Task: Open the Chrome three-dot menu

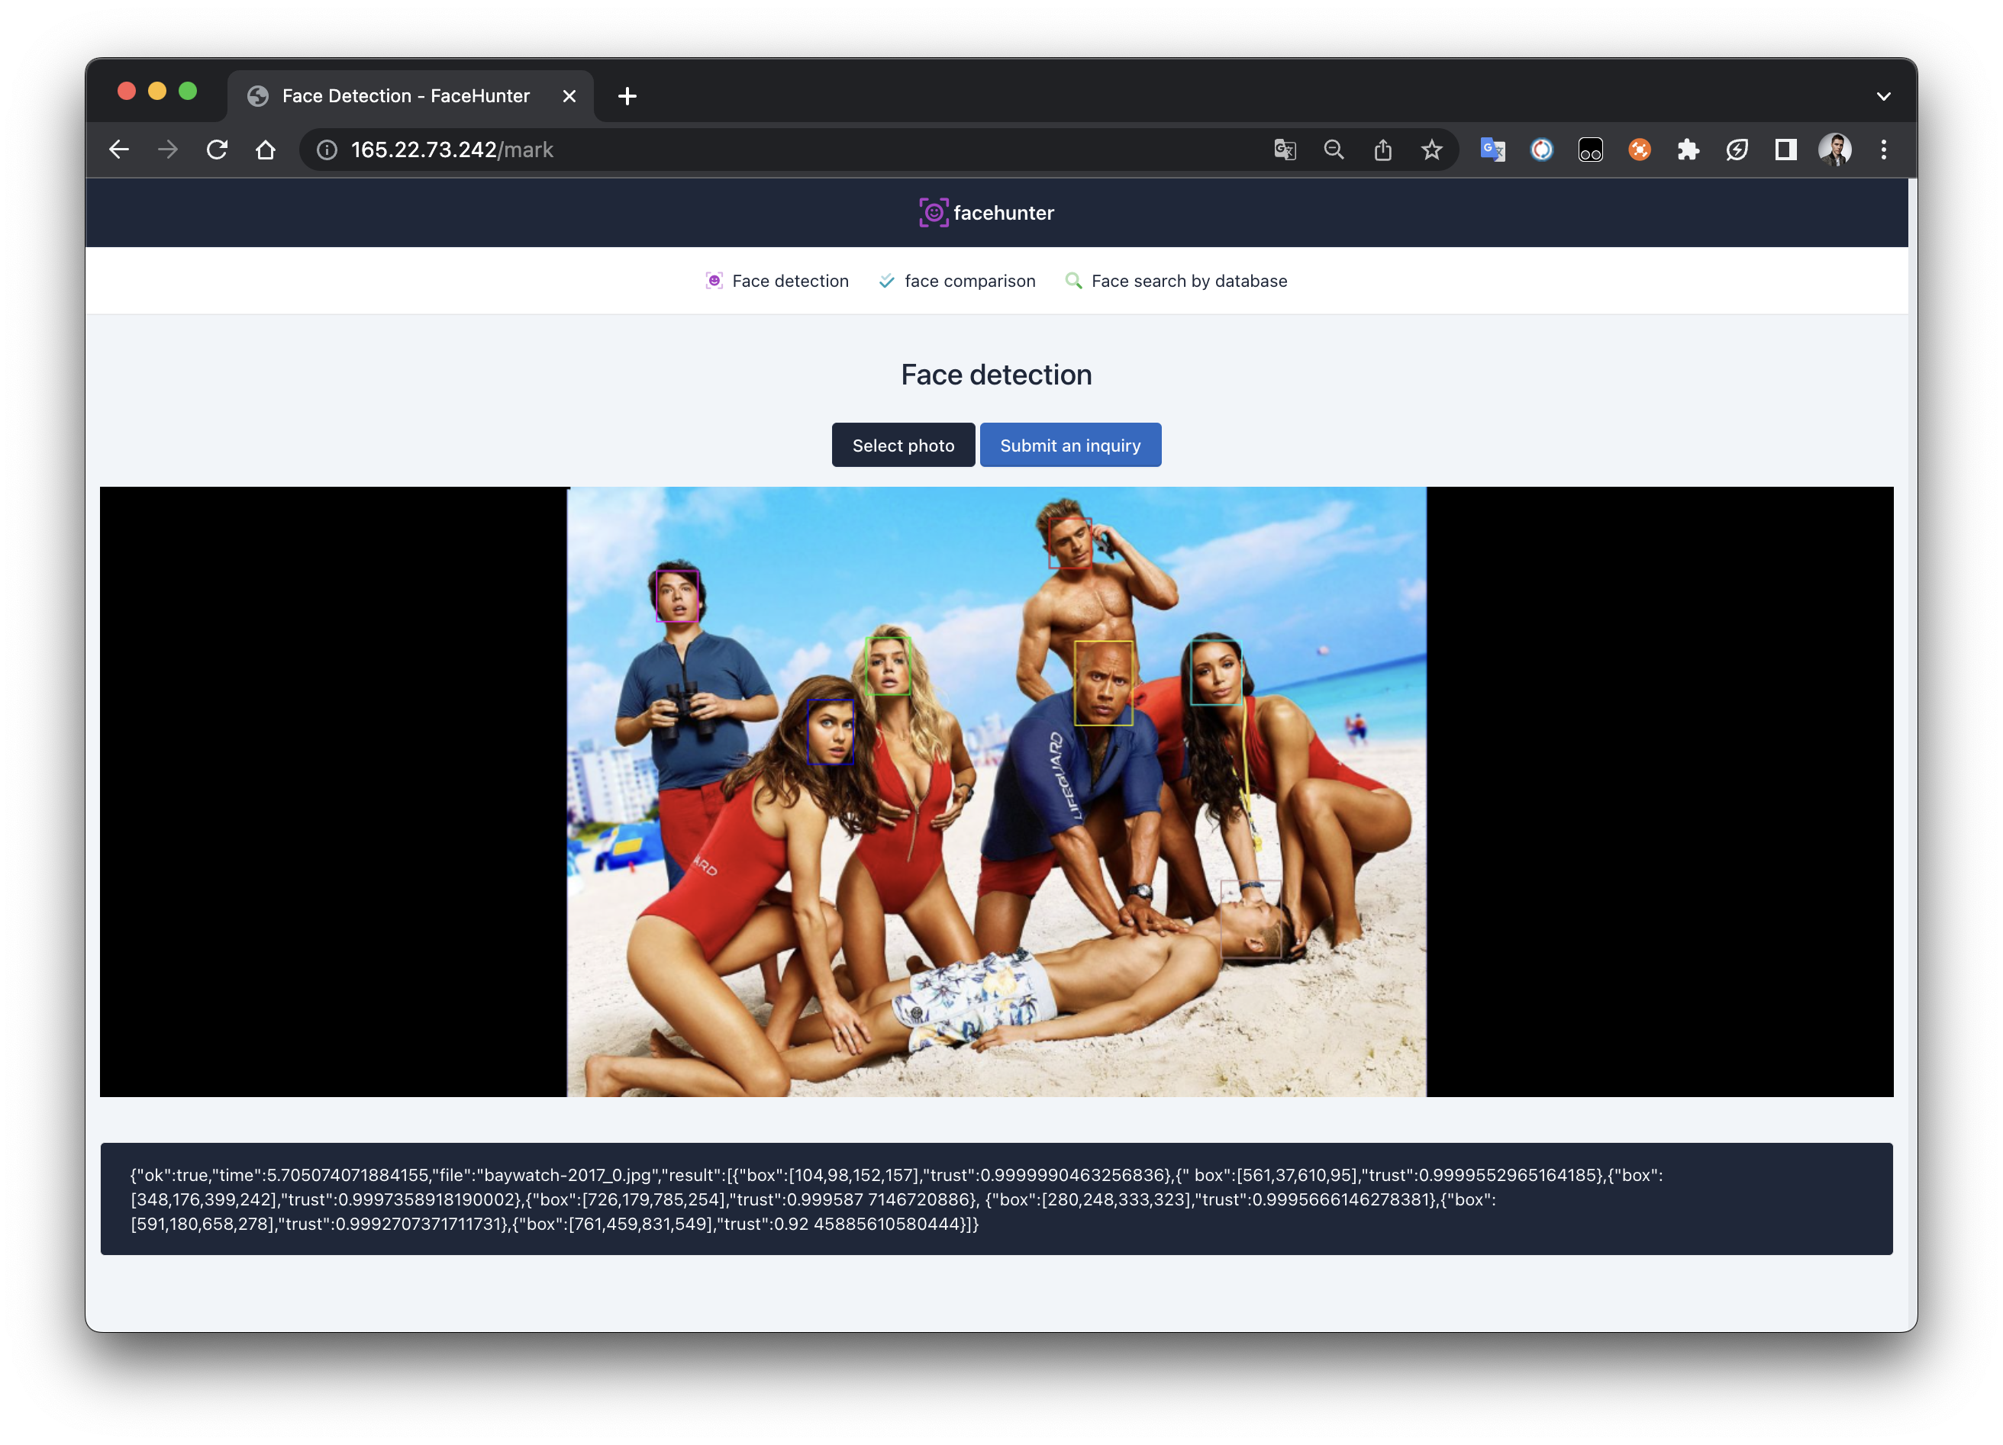Action: (x=1884, y=150)
